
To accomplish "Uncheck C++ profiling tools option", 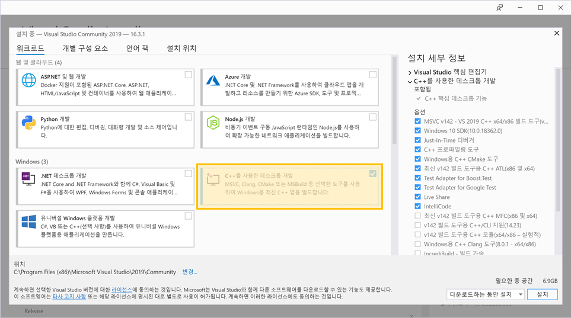I will click(x=417, y=150).
